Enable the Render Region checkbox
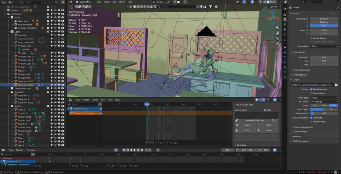 [311, 38]
